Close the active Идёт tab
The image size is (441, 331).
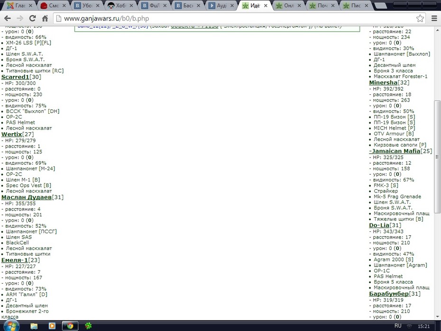pos(266,6)
